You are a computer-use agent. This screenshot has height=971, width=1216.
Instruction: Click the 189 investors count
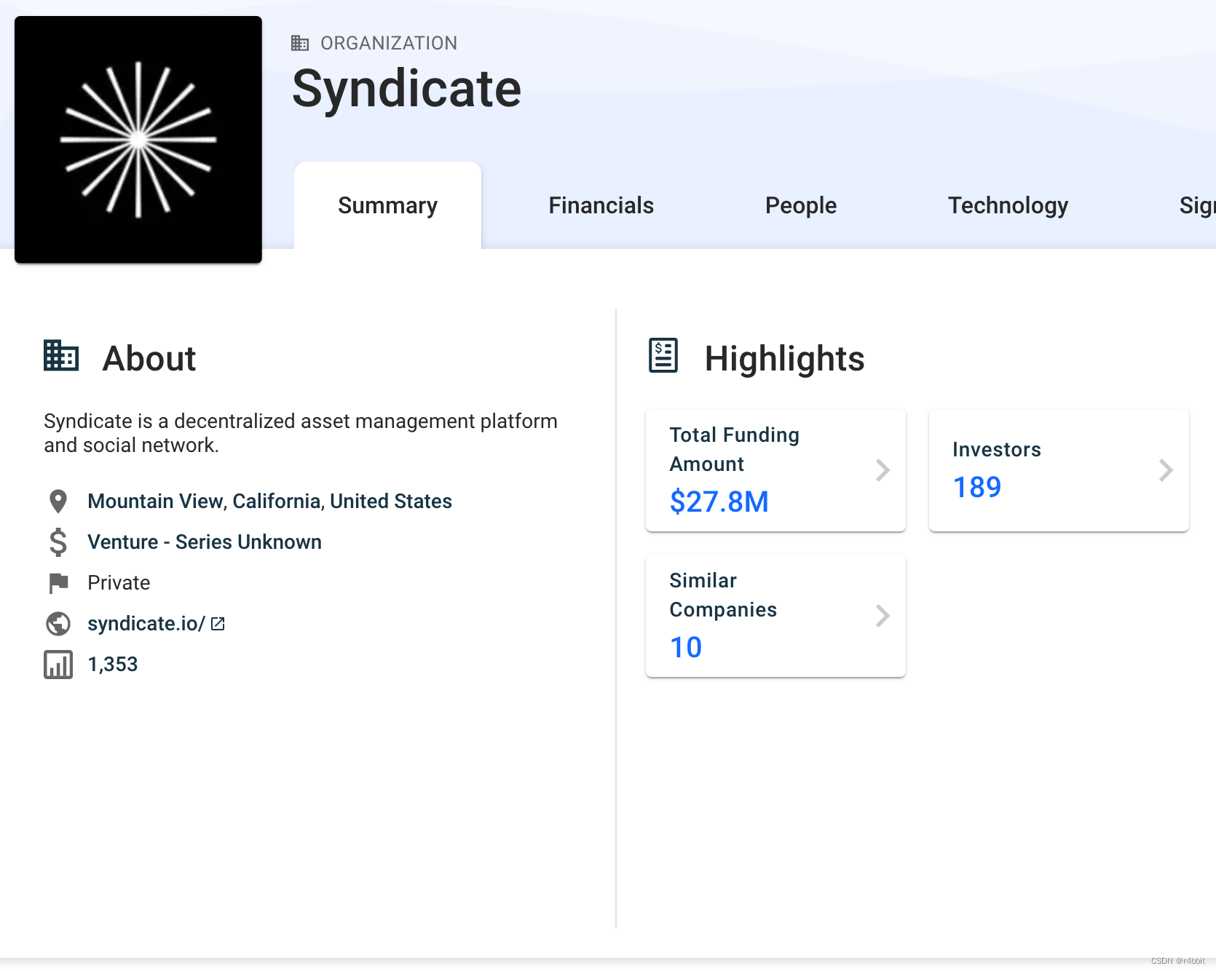point(977,487)
